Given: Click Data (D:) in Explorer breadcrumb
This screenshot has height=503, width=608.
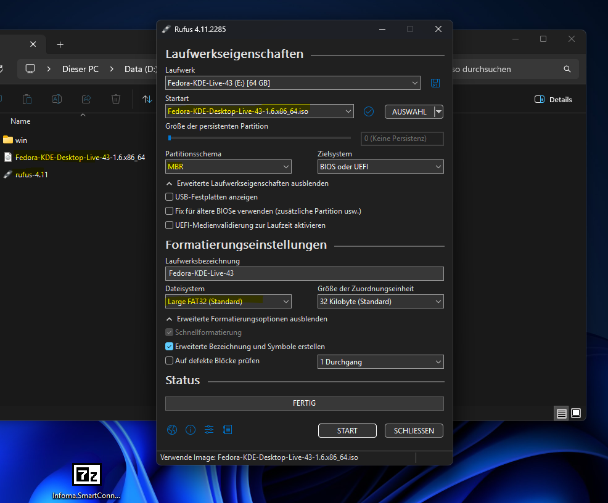Looking at the screenshot, I should click(141, 70).
